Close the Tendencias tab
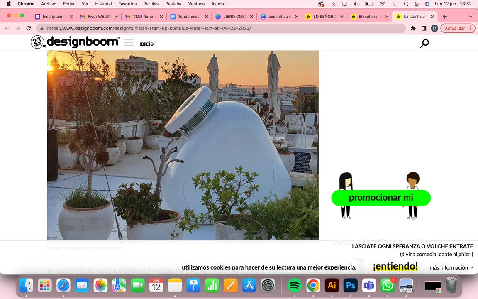 coord(206,17)
